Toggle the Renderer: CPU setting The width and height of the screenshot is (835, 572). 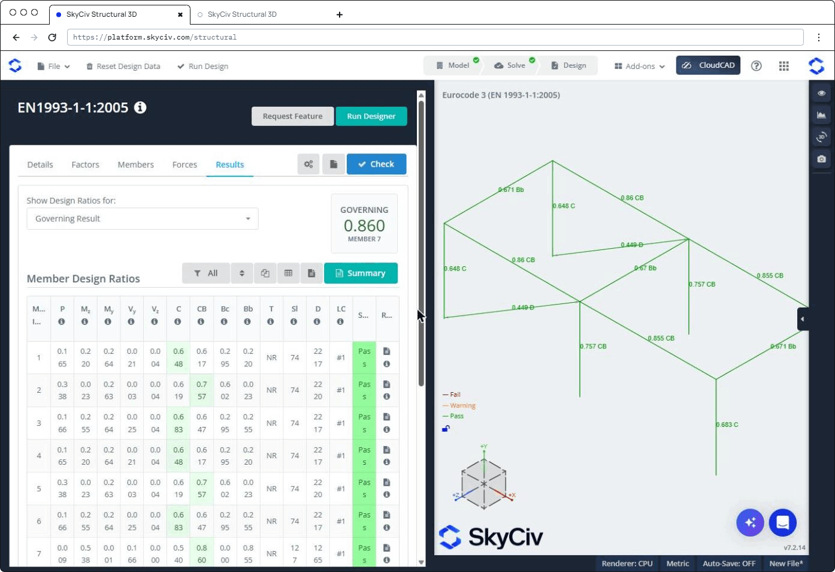(627, 564)
